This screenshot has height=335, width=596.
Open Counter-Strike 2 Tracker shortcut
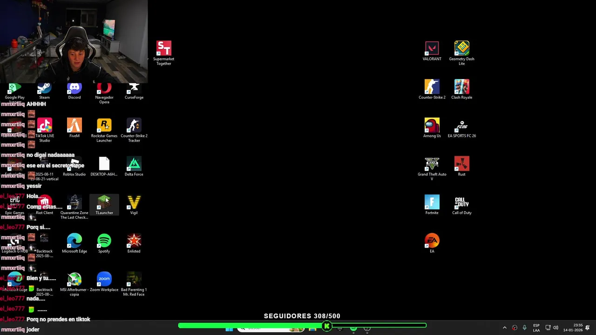tap(134, 130)
